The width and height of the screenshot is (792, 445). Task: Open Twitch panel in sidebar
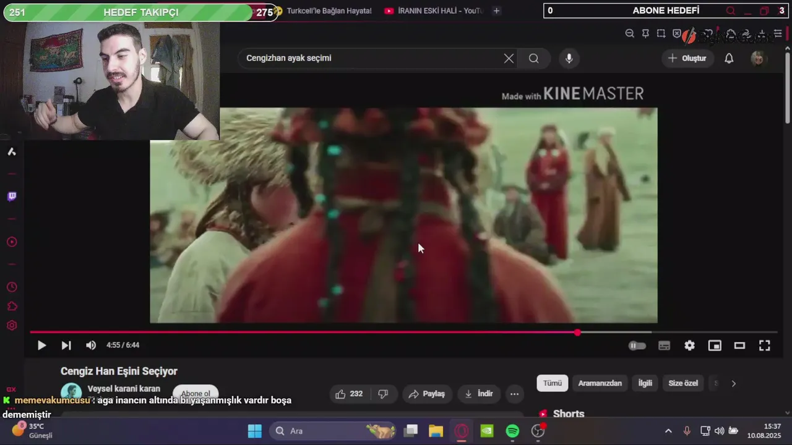[x=12, y=197]
